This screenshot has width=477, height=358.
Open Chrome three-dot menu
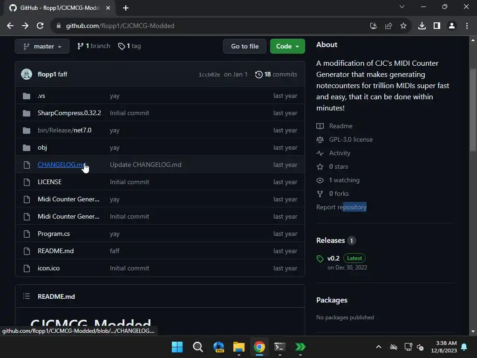[467, 26]
